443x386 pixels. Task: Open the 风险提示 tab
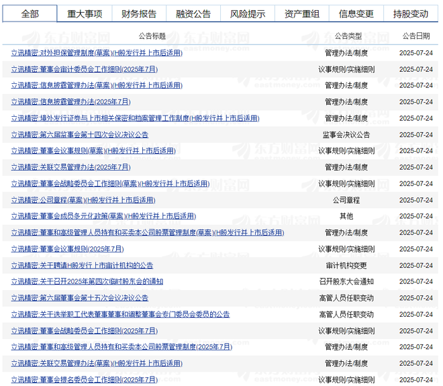tap(248, 13)
